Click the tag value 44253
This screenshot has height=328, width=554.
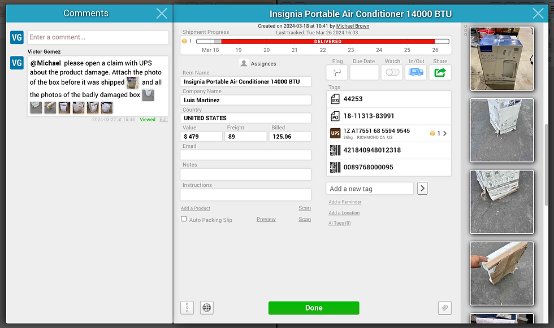tap(353, 99)
